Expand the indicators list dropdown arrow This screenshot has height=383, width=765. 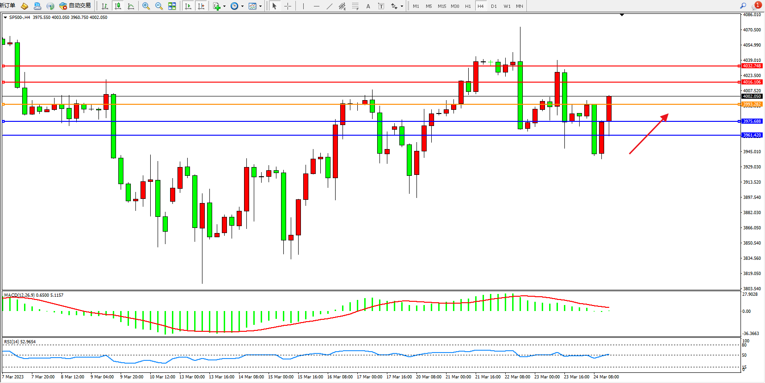[x=225, y=6]
